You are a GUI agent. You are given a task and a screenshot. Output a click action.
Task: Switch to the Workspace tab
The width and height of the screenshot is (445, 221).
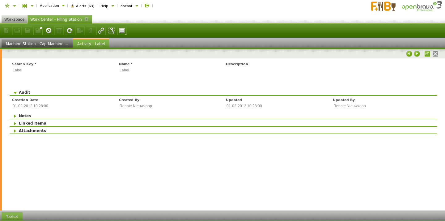[x=14, y=19]
